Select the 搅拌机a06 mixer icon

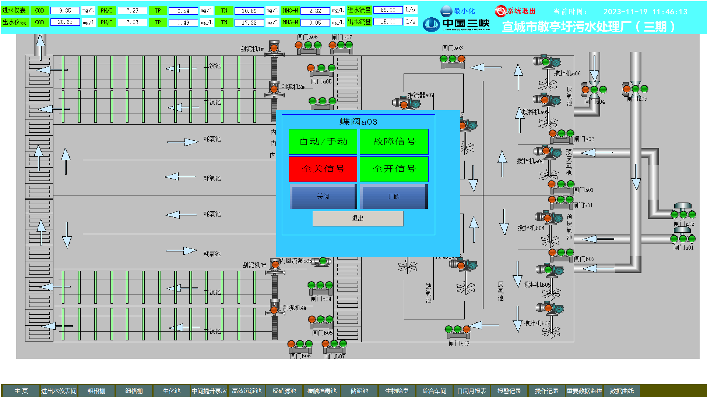(x=547, y=62)
